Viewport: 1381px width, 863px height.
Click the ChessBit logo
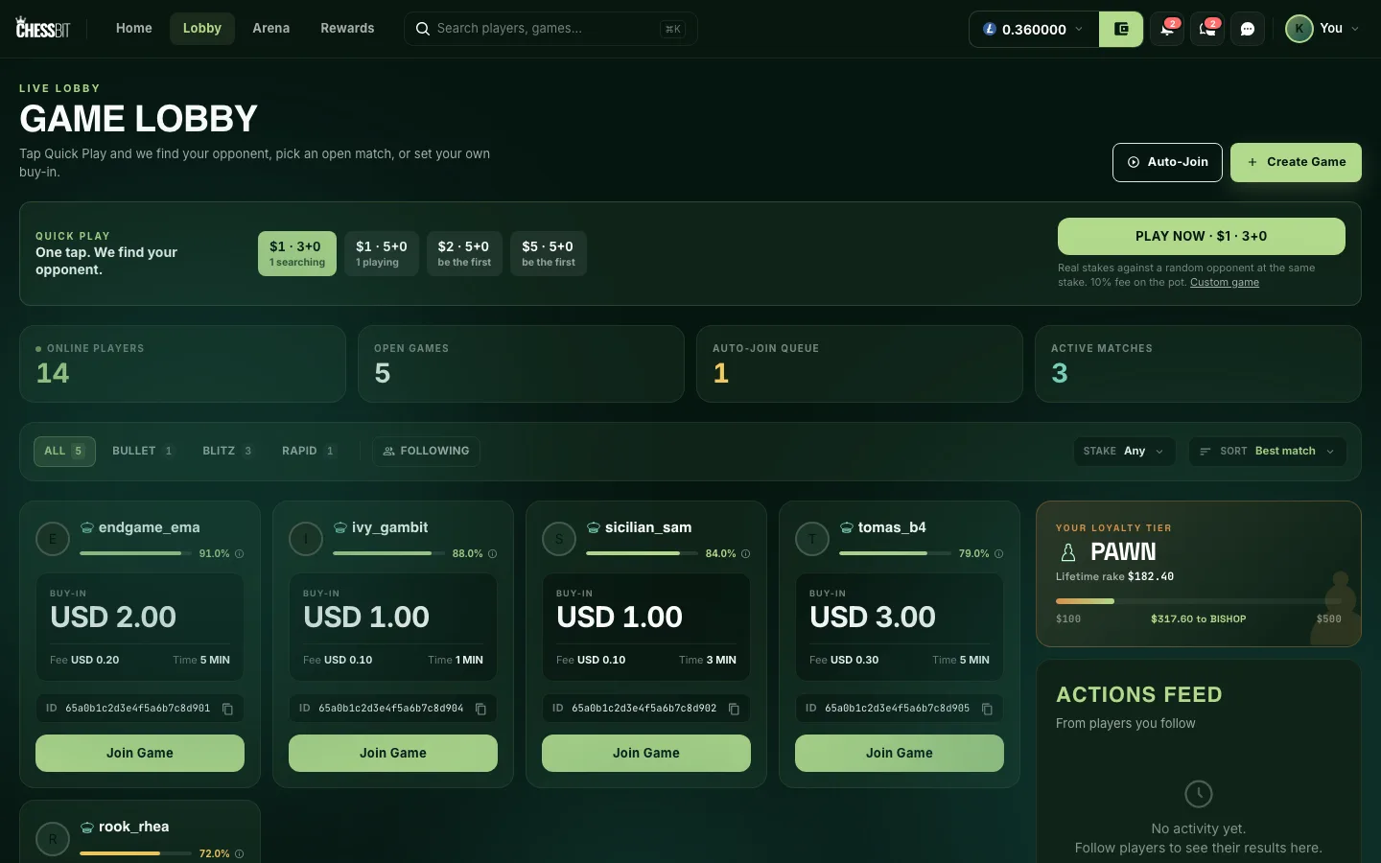coord(43,29)
